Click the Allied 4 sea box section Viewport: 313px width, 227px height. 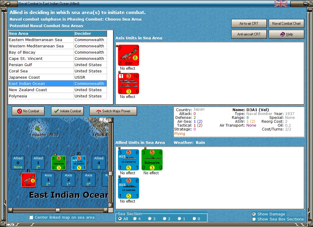[x=99, y=163]
